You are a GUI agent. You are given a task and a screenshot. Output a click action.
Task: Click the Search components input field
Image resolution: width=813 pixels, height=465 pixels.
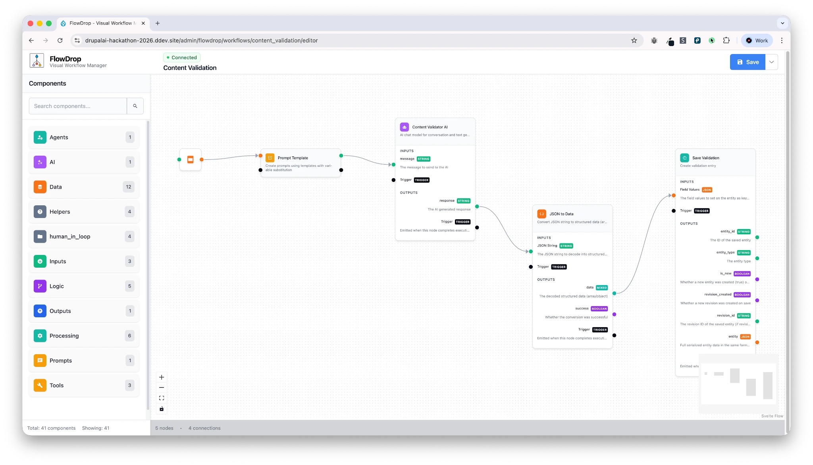[78, 106]
